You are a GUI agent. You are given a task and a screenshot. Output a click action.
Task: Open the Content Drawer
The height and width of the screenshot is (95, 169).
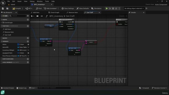(x=8, y=88)
